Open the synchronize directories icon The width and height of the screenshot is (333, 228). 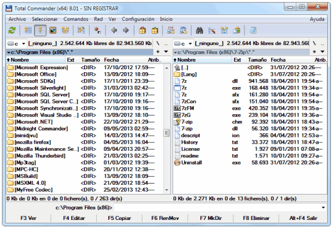(224, 31)
